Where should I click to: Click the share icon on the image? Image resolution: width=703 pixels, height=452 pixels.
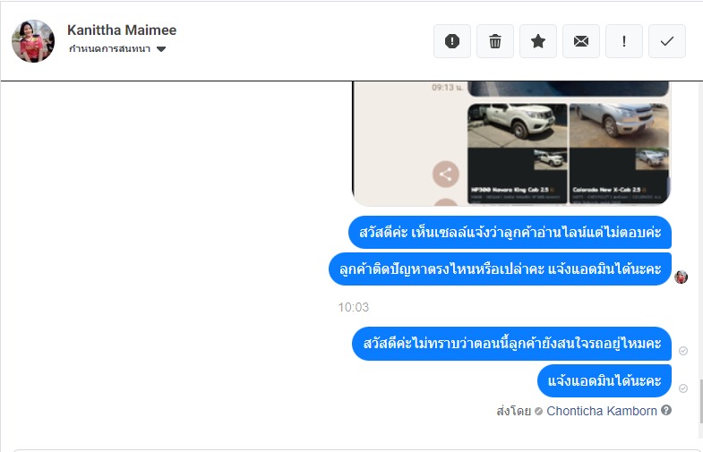coord(446,175)
